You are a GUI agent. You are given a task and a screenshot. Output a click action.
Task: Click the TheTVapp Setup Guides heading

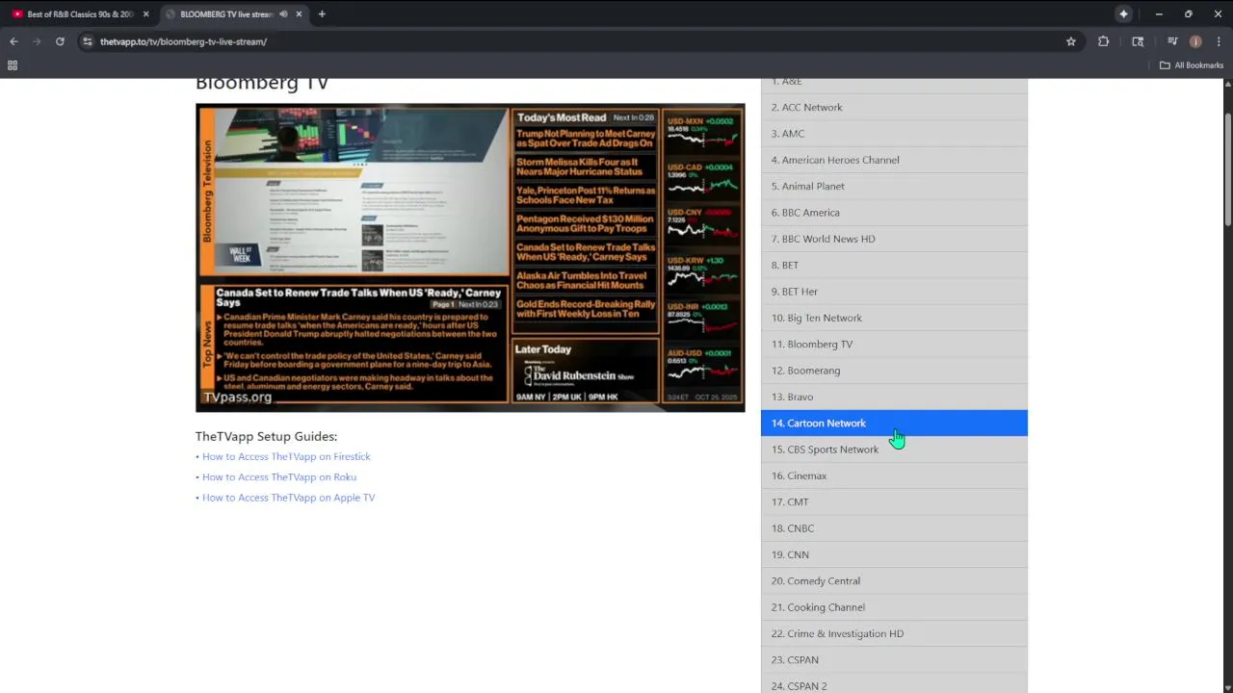[x=266, y=436]
